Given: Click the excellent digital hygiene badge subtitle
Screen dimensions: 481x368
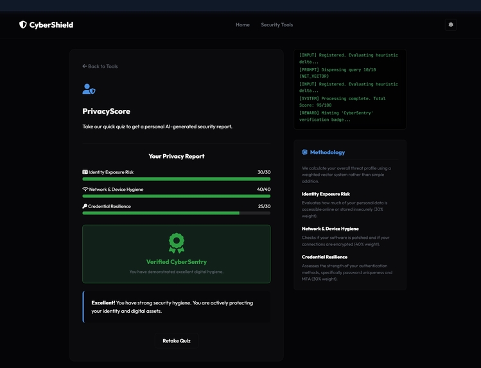Looking at the screenshot, I should (177, 272).
